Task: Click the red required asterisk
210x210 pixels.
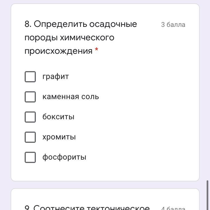Action: pos(97,50)
